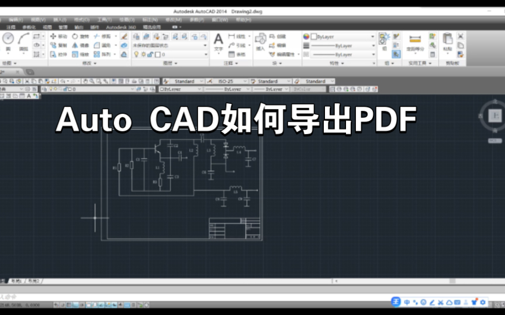Image resolution: width=505 pixels, height=315 pixels.
Task: Click the Cut icon in Clipboard panel
Action: pos(461,36)
